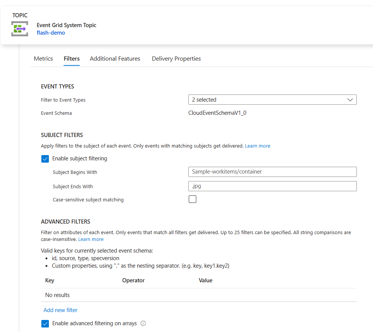The image size is (373, 332).
Task: Select the Filters tab
Action: point(71,59)
